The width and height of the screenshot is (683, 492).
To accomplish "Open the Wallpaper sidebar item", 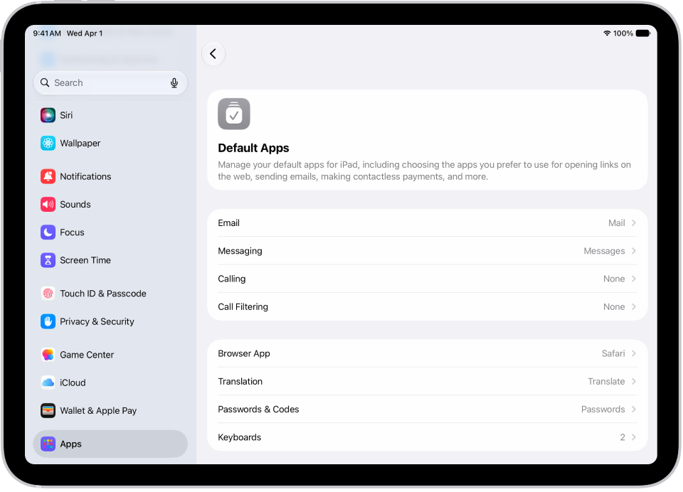I will coord(110,143).
